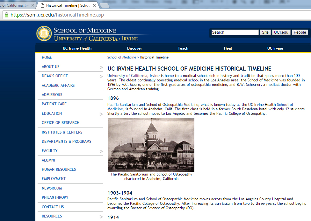Open the Admissions sidebar link

coord(52,95)
